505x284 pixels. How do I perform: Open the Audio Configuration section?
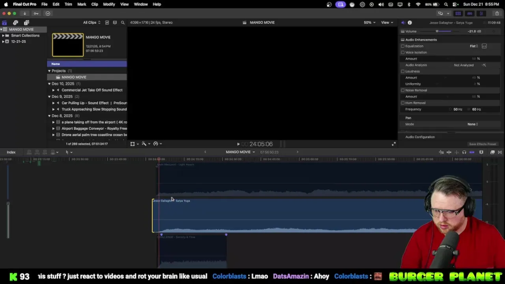(420, 137)
